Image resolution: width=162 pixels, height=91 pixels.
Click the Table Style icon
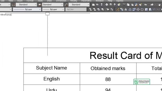40,5
